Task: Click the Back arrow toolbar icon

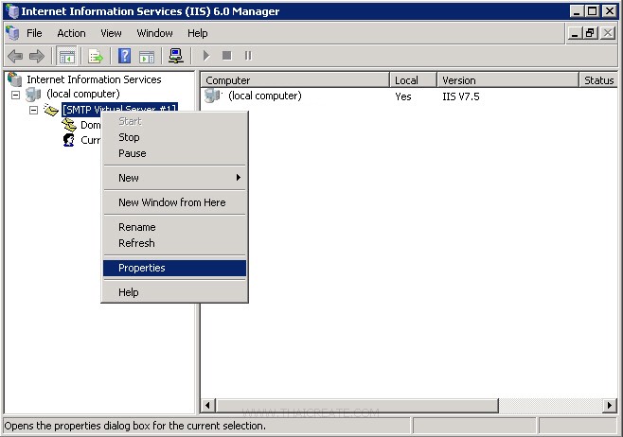Action: (x=15, y=56)
